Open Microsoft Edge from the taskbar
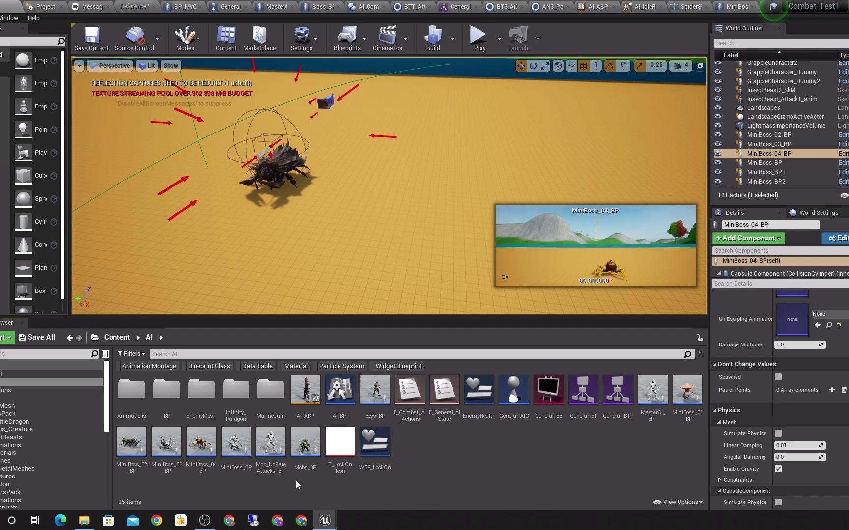 (x=60, y=520)
